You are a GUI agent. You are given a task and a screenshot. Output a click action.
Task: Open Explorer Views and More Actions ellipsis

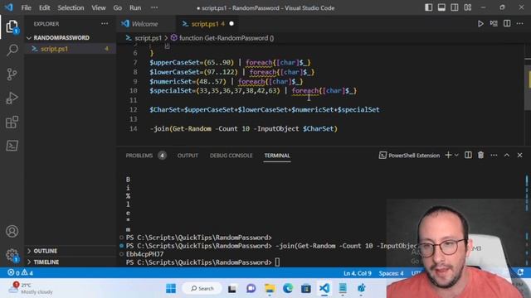pyautogui.click(x=105, y=24)
